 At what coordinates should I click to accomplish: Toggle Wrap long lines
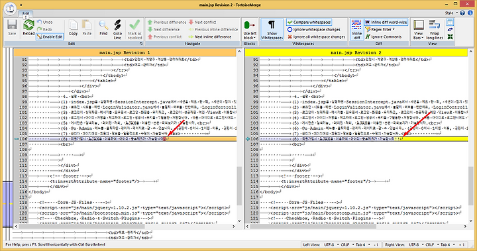point(435,30)
